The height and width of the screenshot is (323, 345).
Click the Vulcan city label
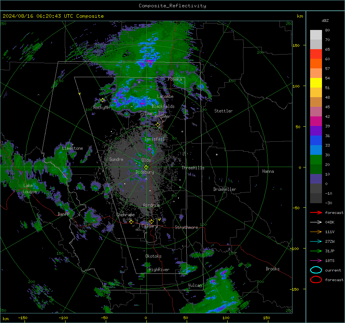point(195,285)
